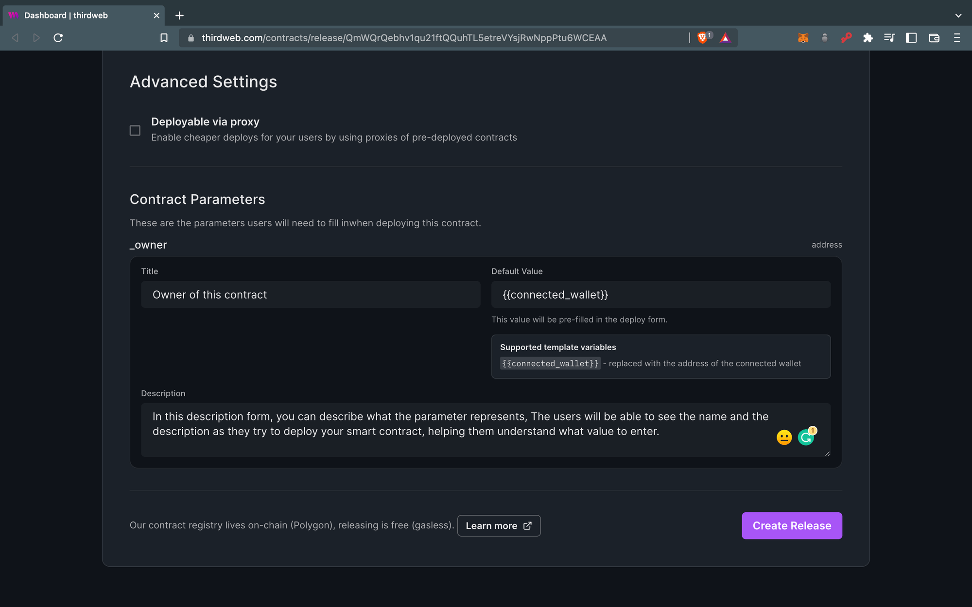
Task: Toggle the bug-shaped privacy icon in the toolbar
Action: [825, 38]
